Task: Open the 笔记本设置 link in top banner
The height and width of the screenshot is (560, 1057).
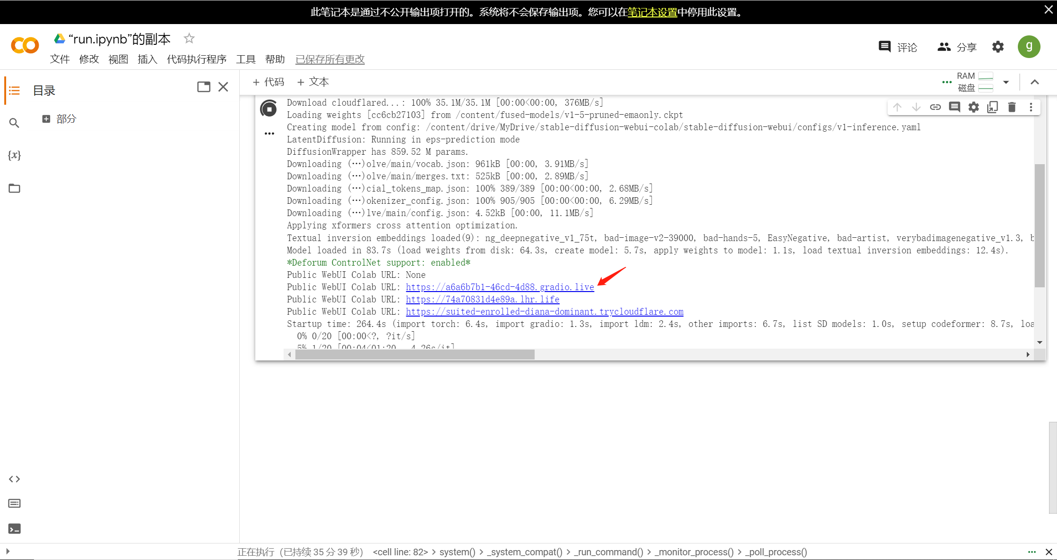Action: [x=652, y=12]
